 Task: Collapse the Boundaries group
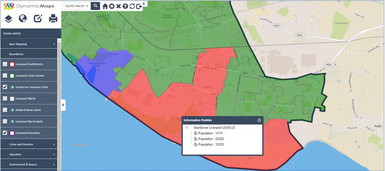[x=29, y=54]
